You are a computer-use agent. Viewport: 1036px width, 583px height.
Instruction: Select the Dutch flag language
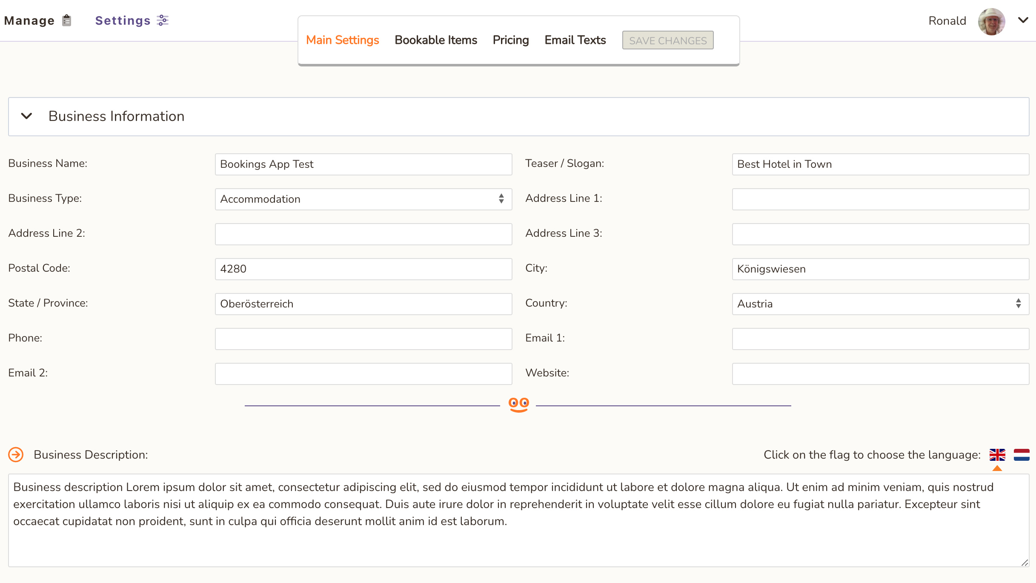click(1022, 455)
